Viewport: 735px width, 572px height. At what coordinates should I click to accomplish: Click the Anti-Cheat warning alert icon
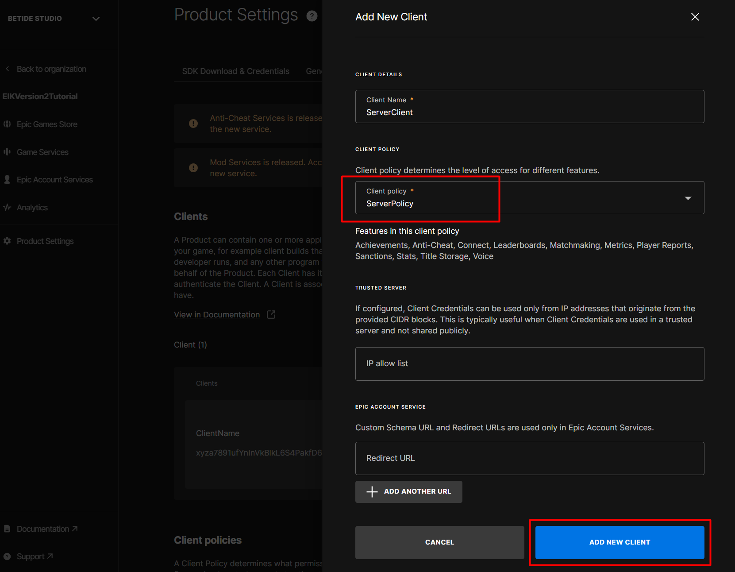tap(193, 124)
